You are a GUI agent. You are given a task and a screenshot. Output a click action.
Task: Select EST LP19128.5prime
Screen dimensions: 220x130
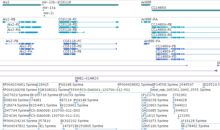194,121
